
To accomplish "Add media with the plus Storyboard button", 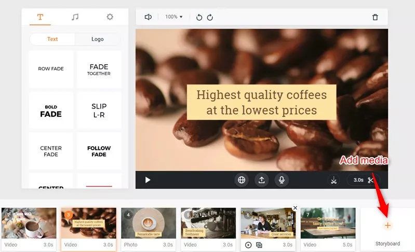I will [387, 226].
